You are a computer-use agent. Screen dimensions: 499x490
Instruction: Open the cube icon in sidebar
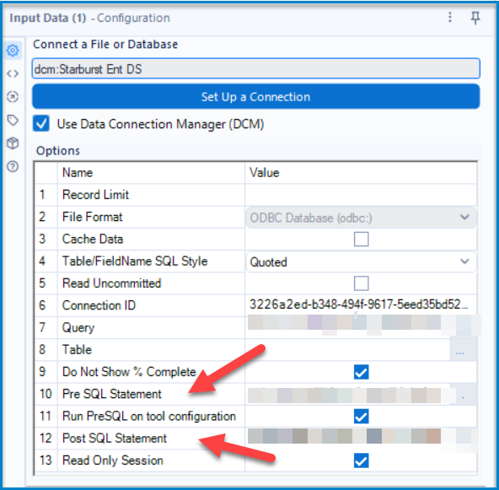tap(13, 143)
